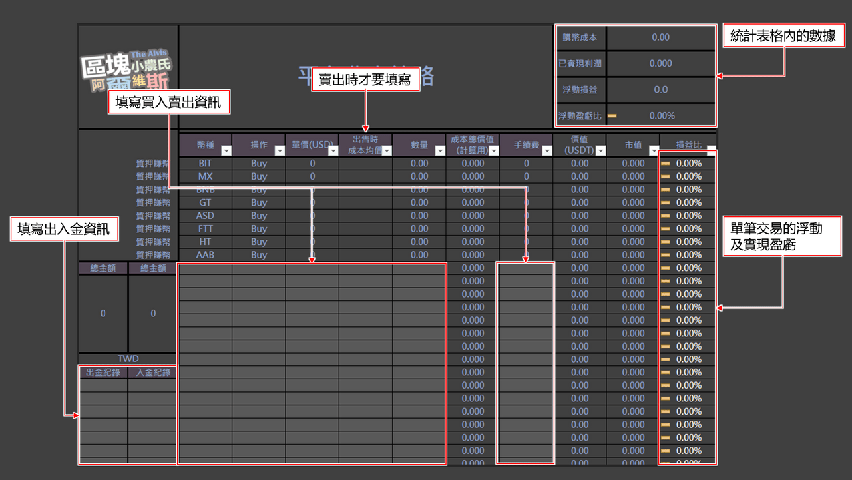
Task: Click the 區塊小農氏 logo image
Action: coord(127,70)
